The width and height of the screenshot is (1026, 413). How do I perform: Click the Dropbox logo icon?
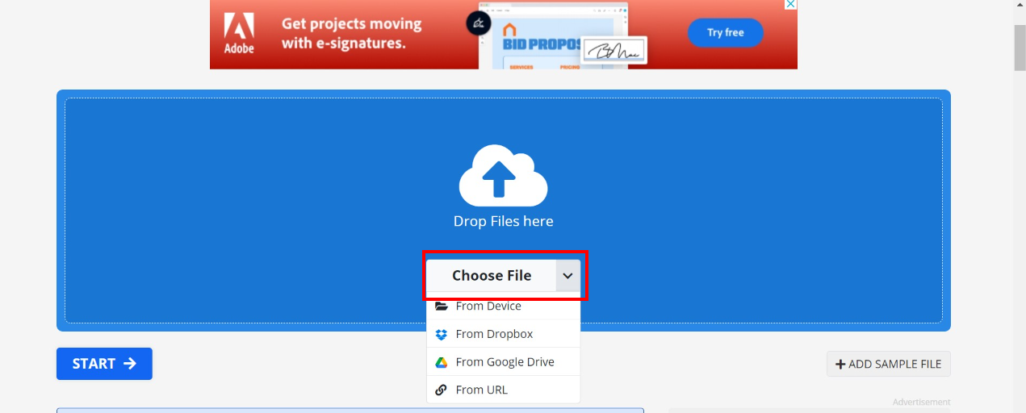point(441,334)
